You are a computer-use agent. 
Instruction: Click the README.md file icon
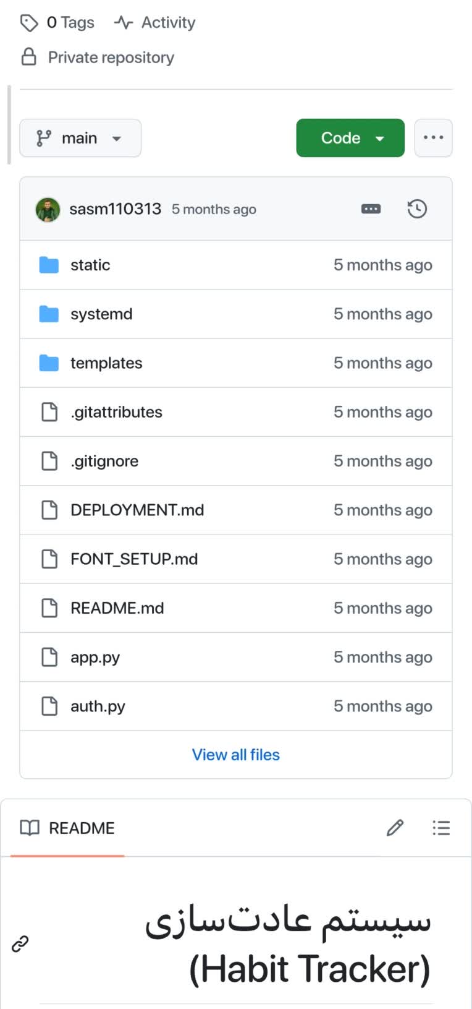49,608
